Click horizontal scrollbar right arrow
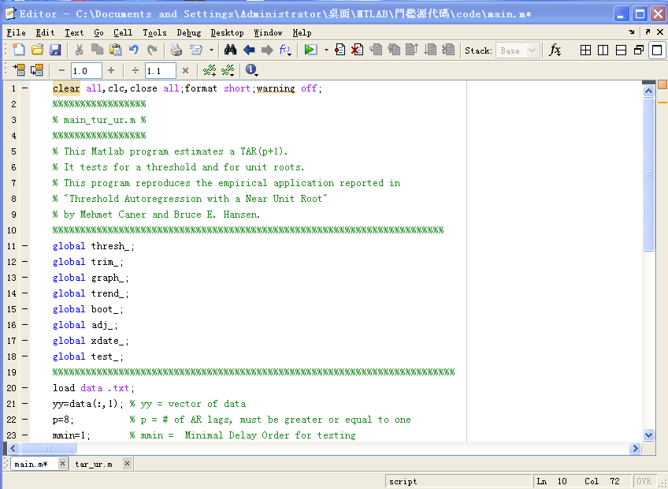Viewport: 668px width, 489px height. 635,448
